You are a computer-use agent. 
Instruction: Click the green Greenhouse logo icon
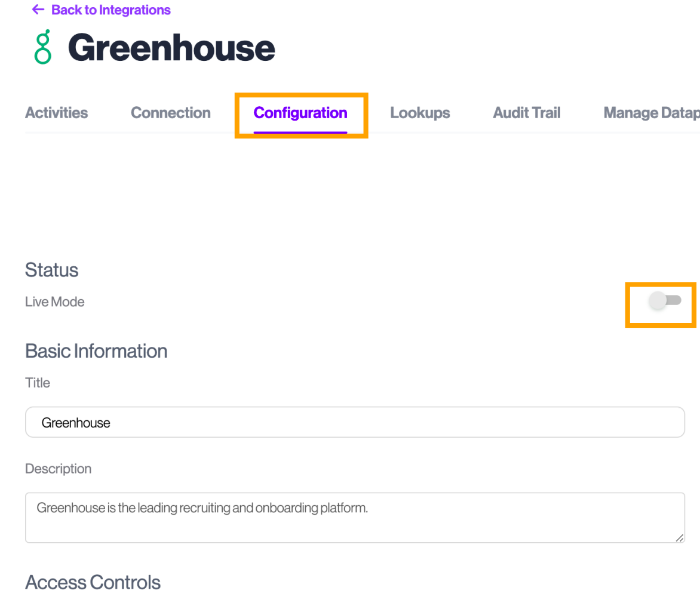point(43,47)
